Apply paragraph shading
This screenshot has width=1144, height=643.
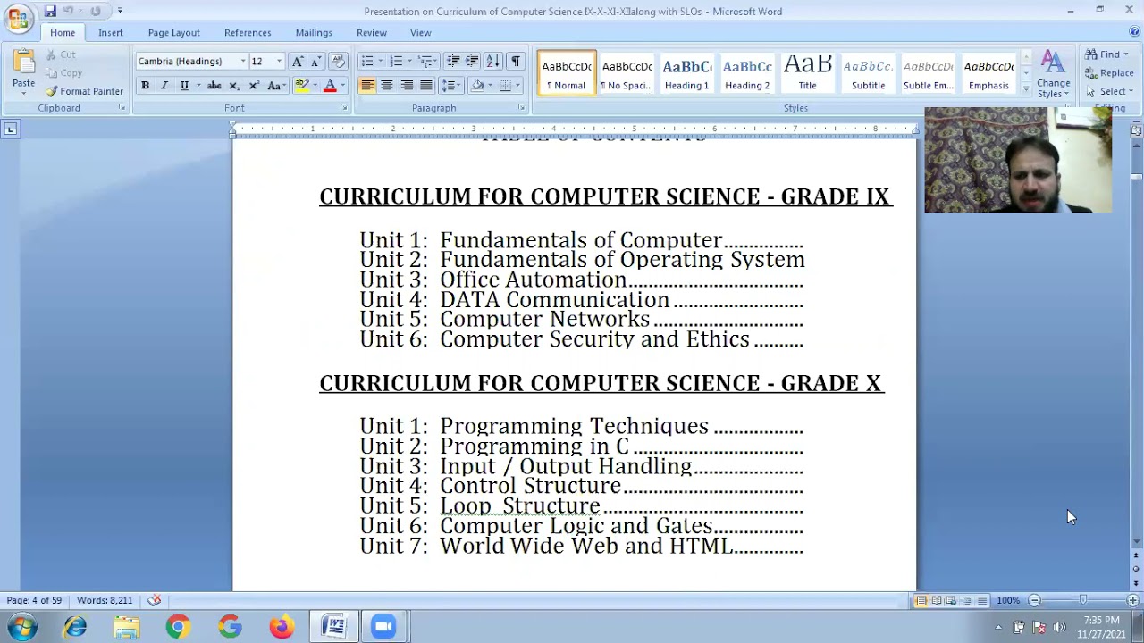point(478,86)
